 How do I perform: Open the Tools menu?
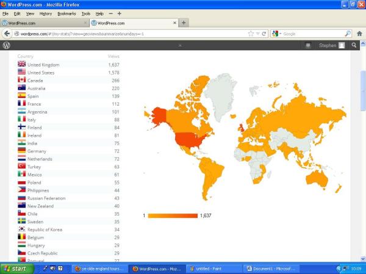pos(85,14)
